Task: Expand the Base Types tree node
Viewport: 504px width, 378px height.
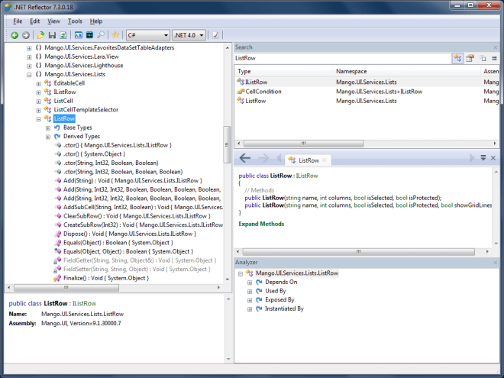Action: click(x=48, y=128)
